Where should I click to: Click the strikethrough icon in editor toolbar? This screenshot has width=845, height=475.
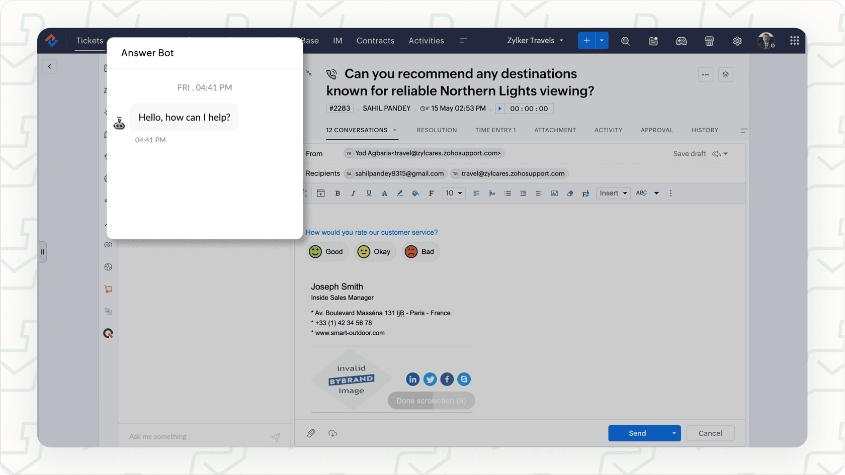(384, 193)
